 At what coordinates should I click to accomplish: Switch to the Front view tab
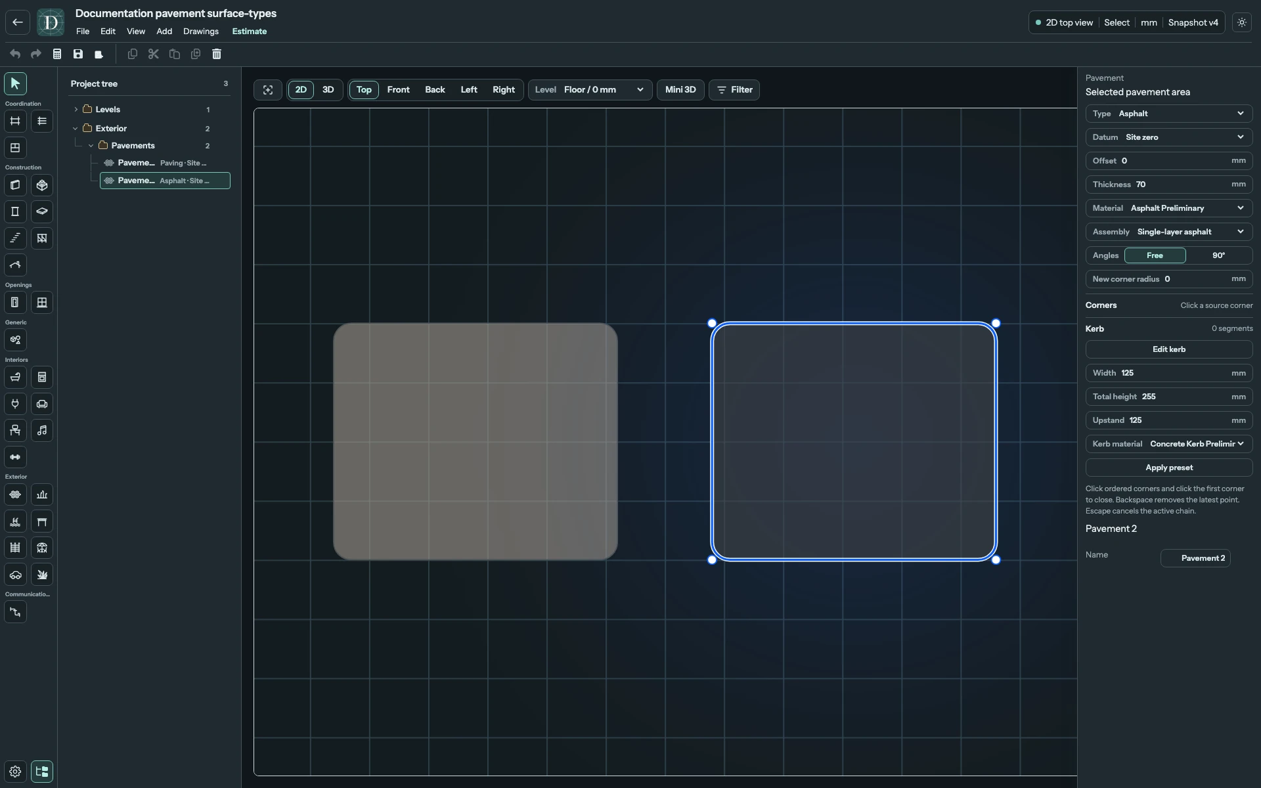tap(398, 90)
